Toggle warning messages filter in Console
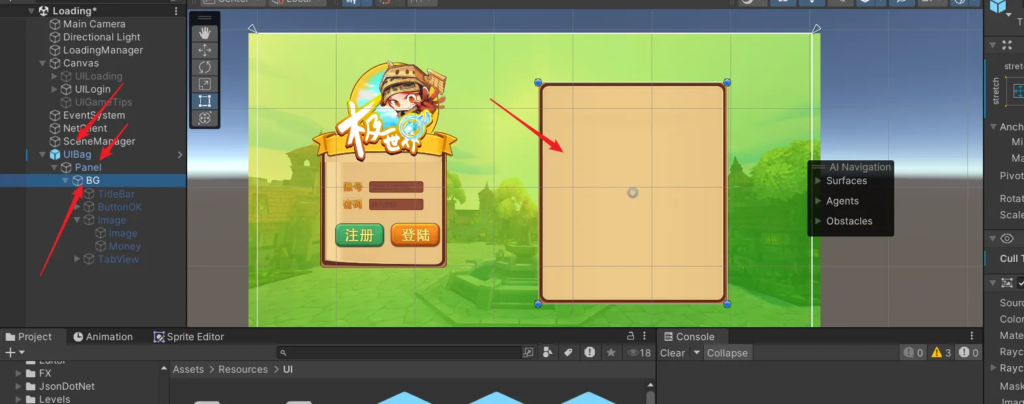 pos(941,353)
